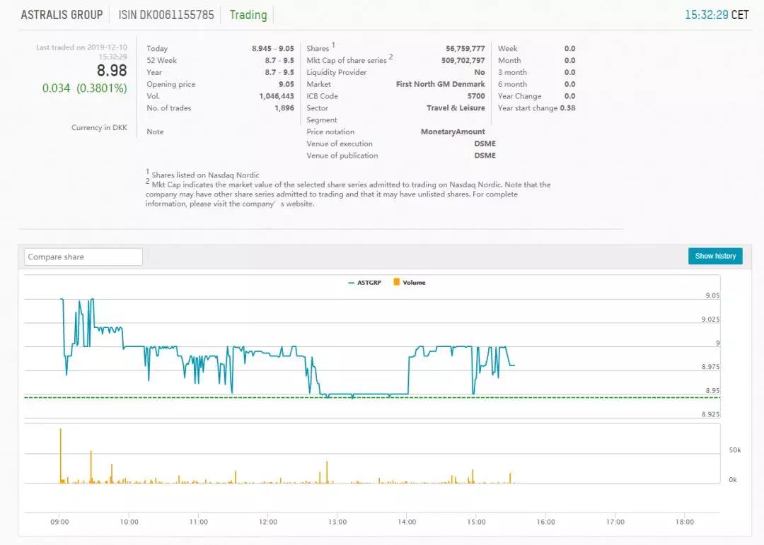Screen dimensions: 764x545
Task: Click the 15:00 time axis label
Action: pos(476,522)
